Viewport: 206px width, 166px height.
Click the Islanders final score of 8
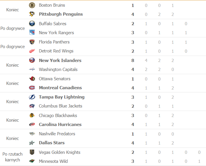point(133,61)
